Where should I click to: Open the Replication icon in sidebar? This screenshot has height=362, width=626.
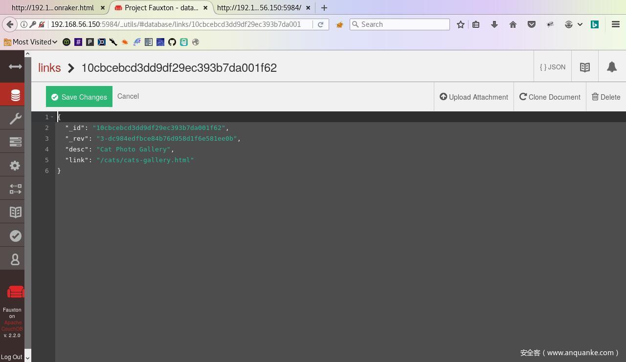pos(15,189)
